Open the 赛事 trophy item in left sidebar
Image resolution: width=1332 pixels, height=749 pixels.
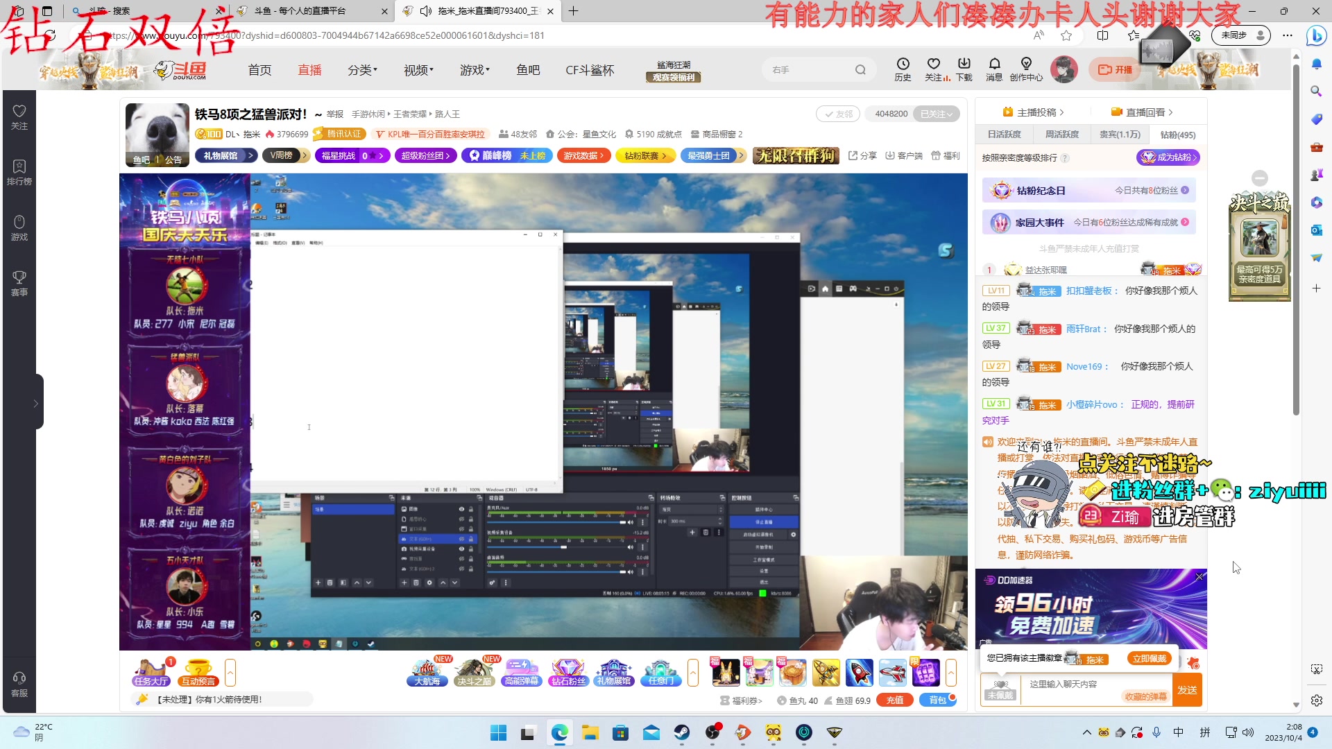(19, 284)
